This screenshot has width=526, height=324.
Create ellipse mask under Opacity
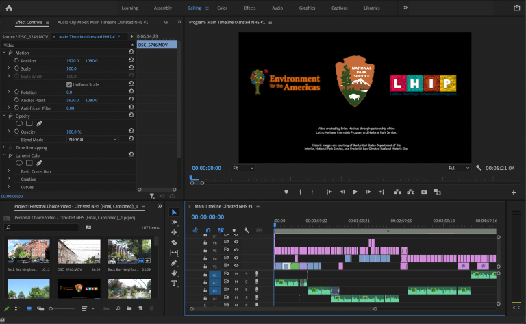pos(19,123)
